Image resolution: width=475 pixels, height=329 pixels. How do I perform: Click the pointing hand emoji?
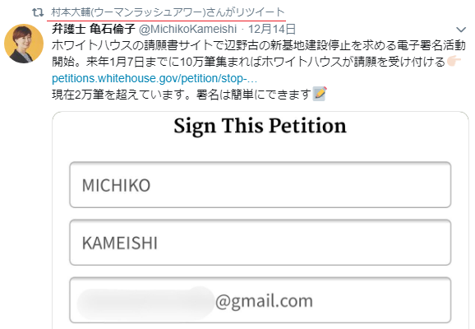tap(454, 61)
